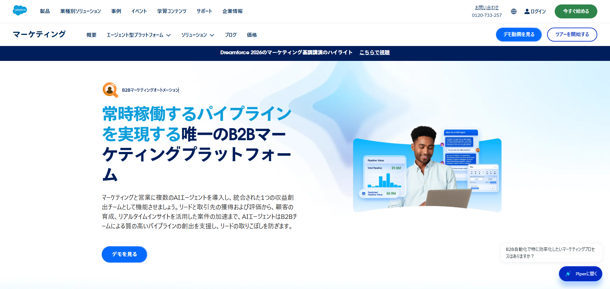
Task: Click the phone number 0120-733-257
Action: coord(487,15)
